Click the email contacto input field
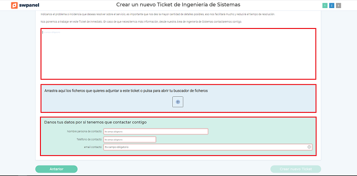Viewport: 357px width, 176px height. pos(208,147)
